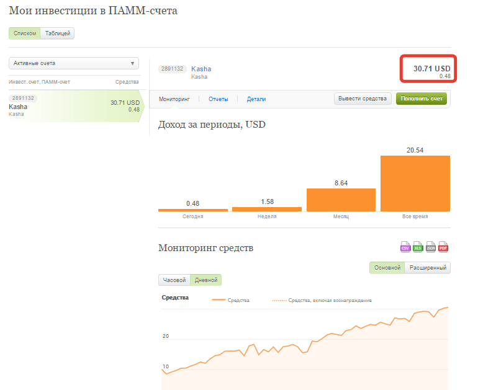478x390 pixels.
Task: Click the Неделя income bar 1.58
Action: (x=267, y=209)
